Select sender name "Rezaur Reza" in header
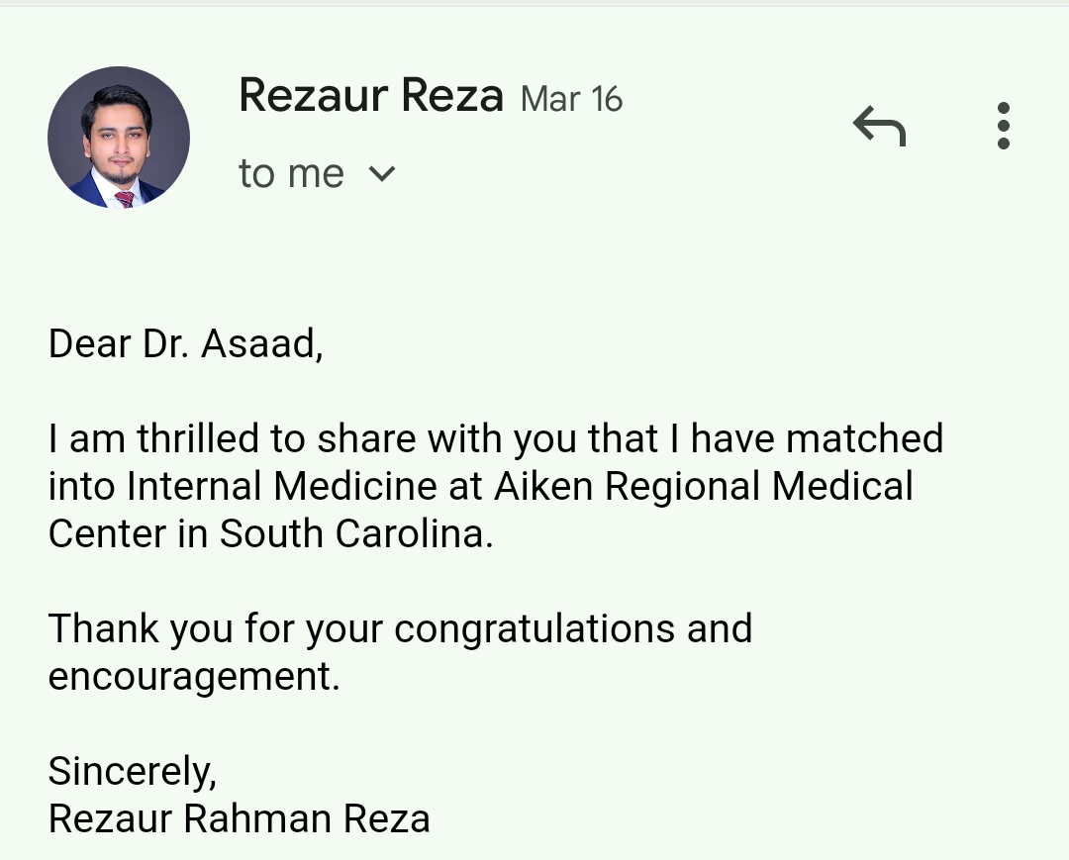1069x860 pixels. 371,96
